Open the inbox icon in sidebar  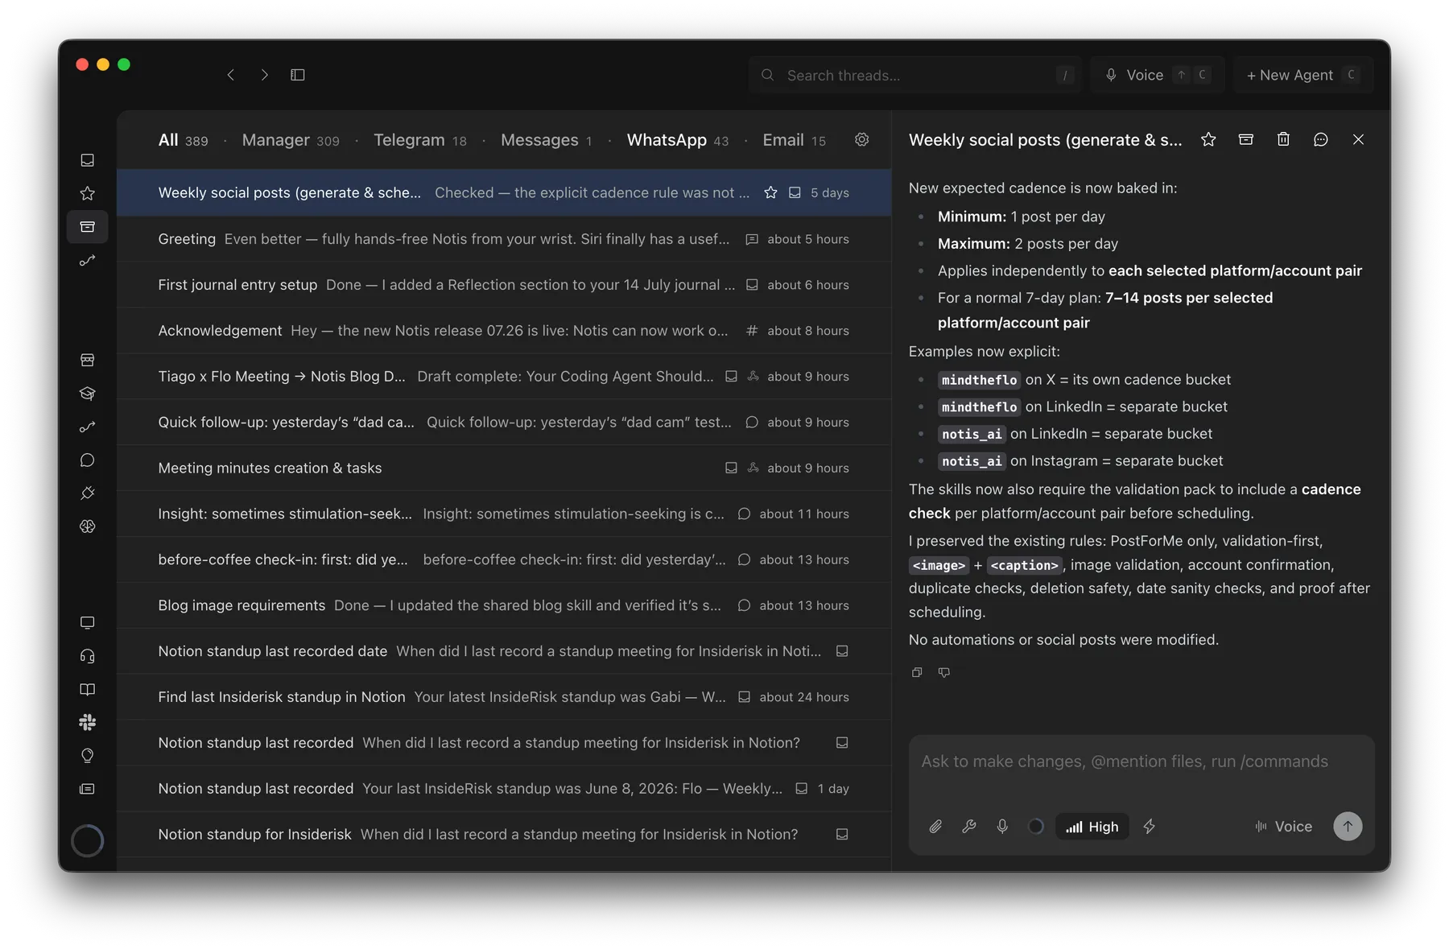click(88, 160)
